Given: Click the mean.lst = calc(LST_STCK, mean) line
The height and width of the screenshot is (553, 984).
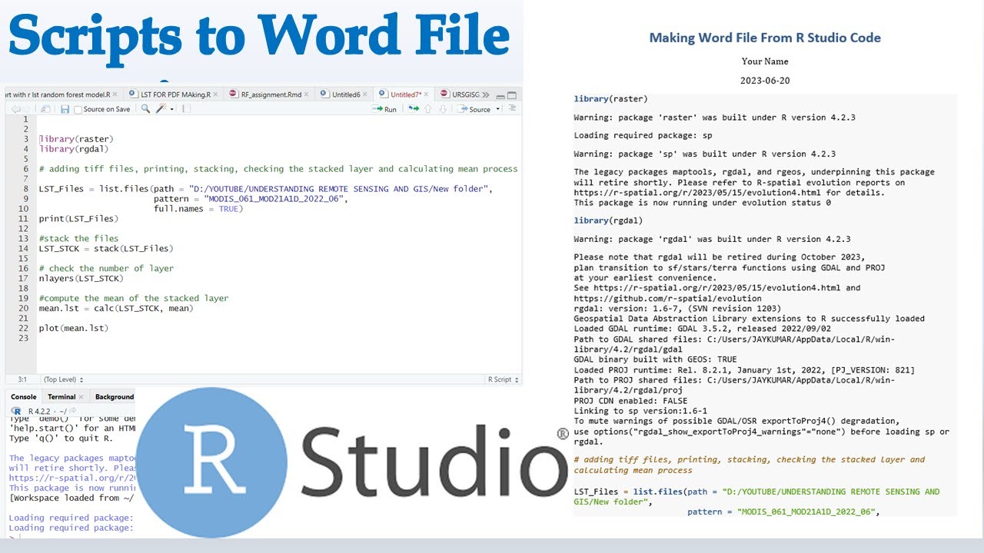Looking at the screenshot, I should [116, 308].
